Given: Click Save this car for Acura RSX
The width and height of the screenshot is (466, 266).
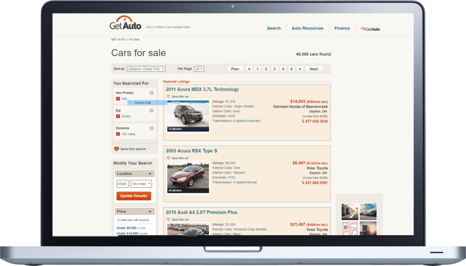Looking at the screenshot, I should (180, 158).
